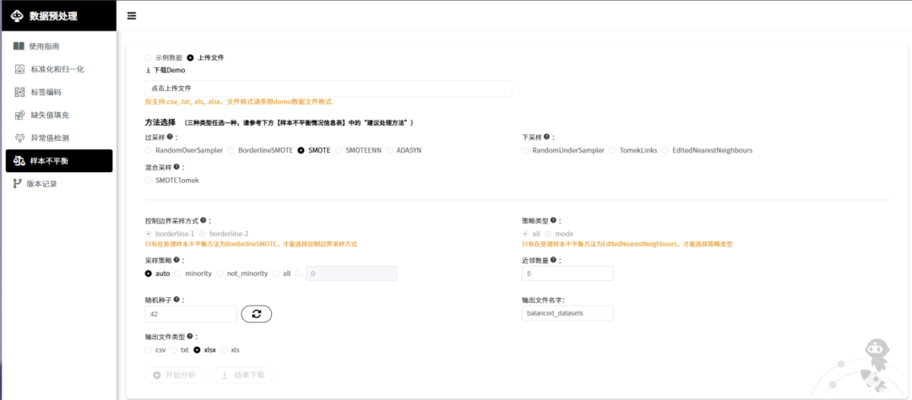912x400 pixels.
Task: Click the 采样策略 help question icon
Action: [178, 260]
